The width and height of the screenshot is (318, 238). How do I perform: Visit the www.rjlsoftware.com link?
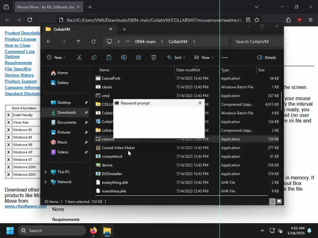coord(25,206)
